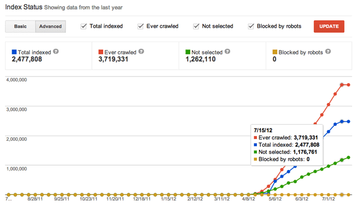
Task: Click the Total indexed value 2,477,808
Action: pos(27,59)
